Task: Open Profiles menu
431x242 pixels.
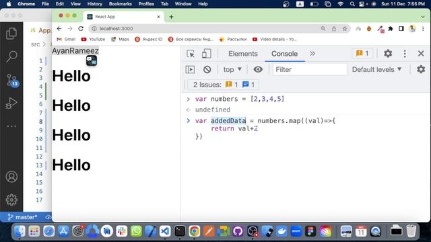Action: pyautogui.click(x=146, y=4)
